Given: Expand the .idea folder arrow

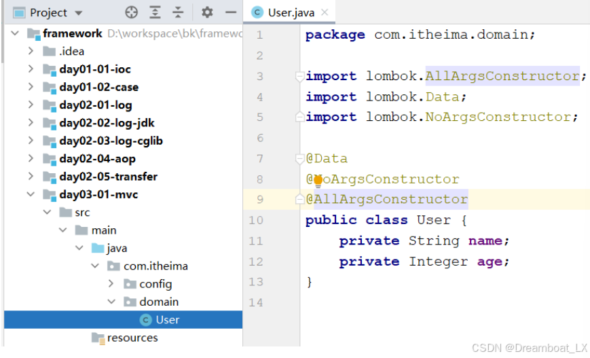Looking at the screenshot, I should 31,51.
